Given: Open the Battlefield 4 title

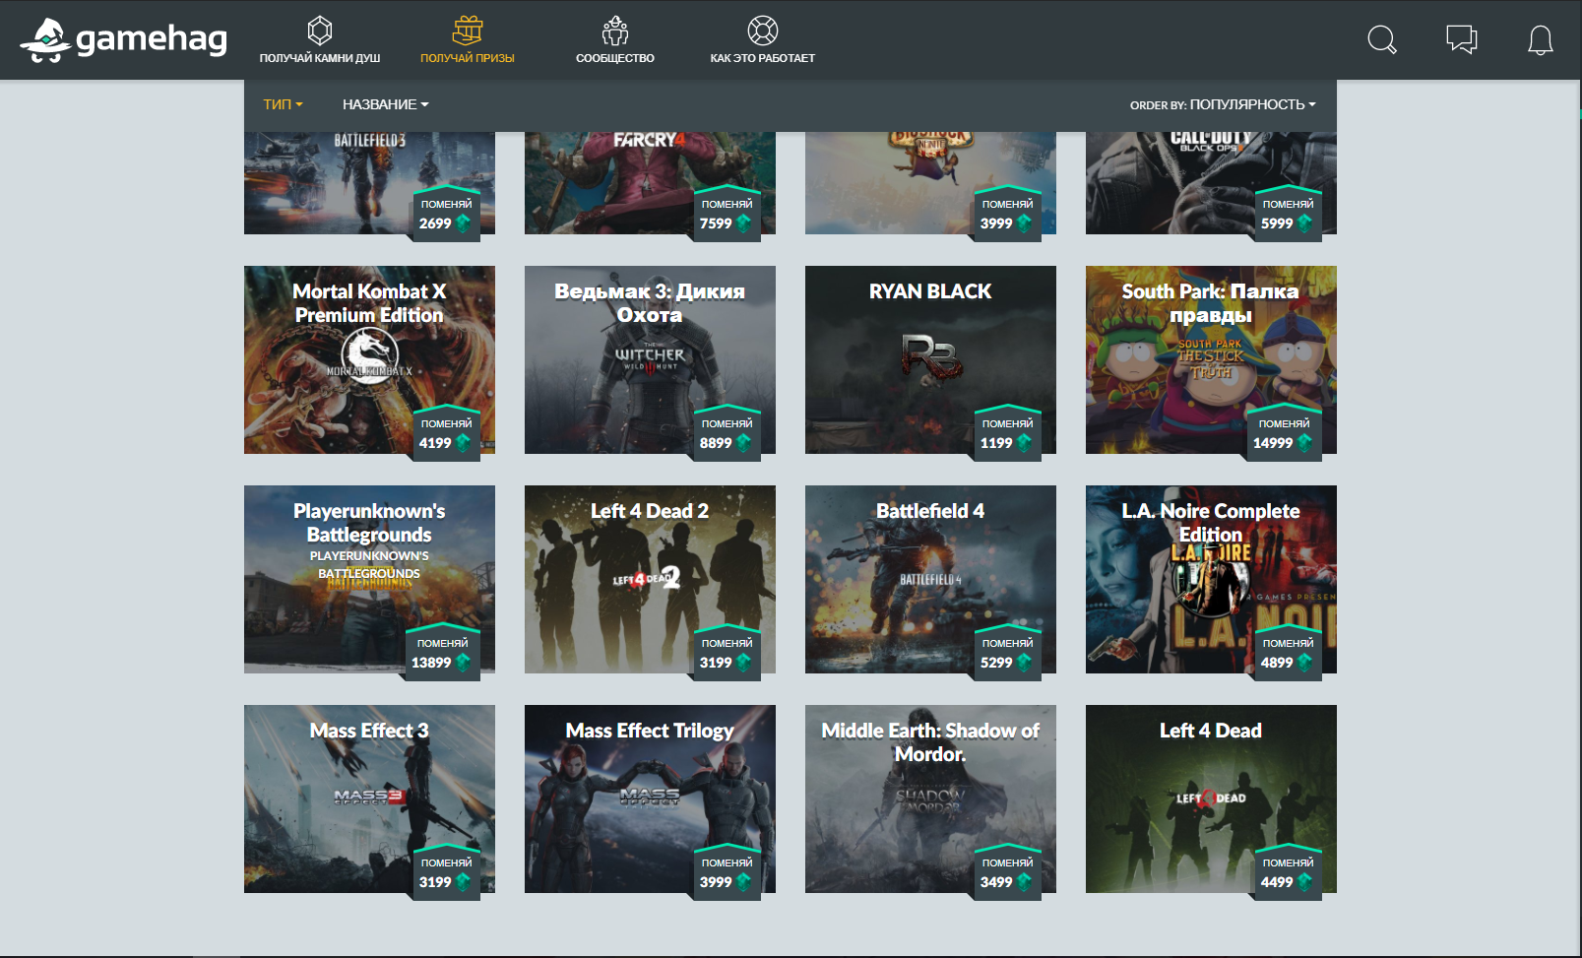Looking at the screenshot, I should point(930,511).
